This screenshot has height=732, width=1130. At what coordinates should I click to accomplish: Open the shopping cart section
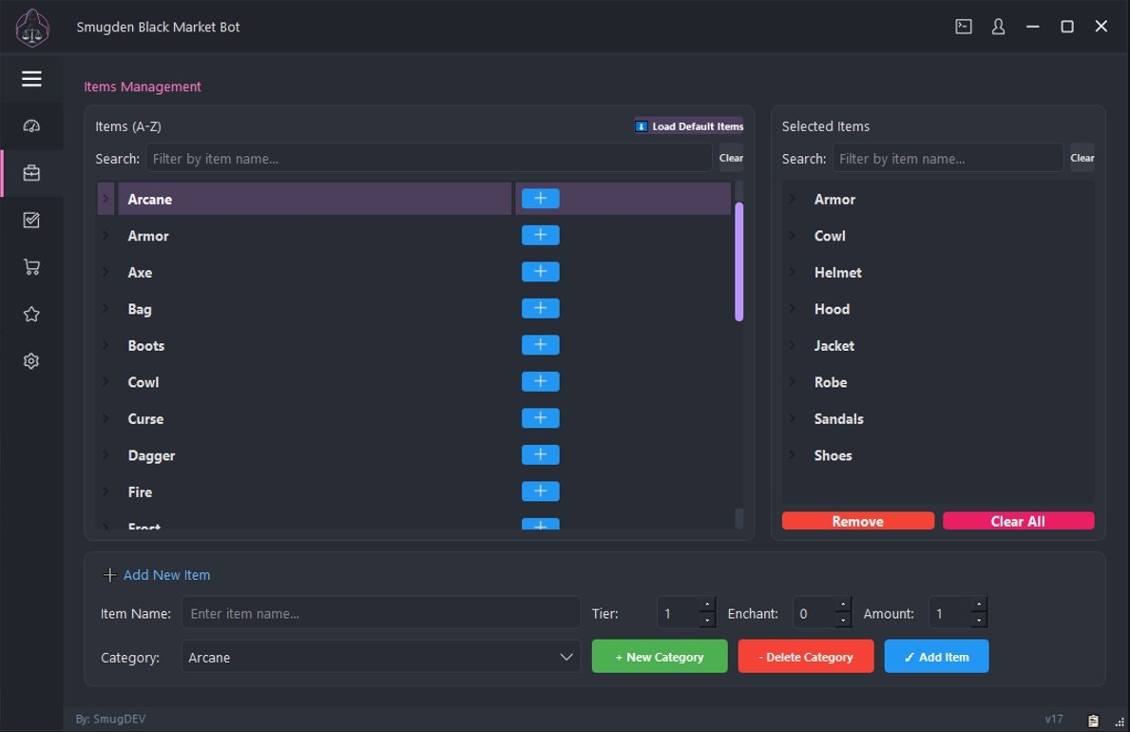coord(31,266)
